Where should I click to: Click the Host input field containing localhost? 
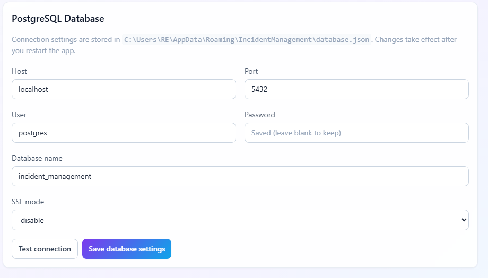(124, 89)
